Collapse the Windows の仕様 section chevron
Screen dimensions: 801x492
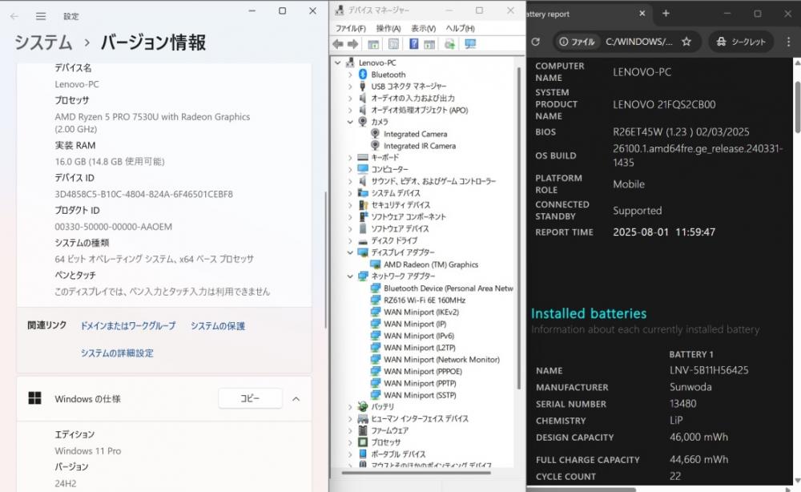coord(296,399)
